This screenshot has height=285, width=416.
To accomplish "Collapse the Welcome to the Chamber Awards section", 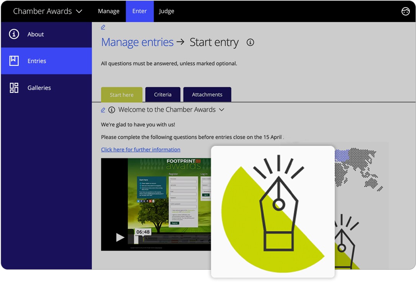I will (221, 110).
